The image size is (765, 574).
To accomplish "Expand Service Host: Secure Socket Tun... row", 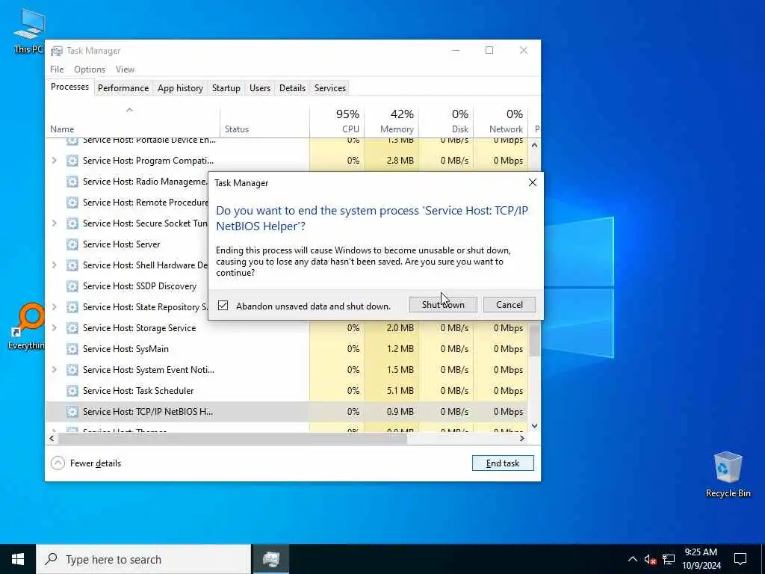I will (54, 223).
